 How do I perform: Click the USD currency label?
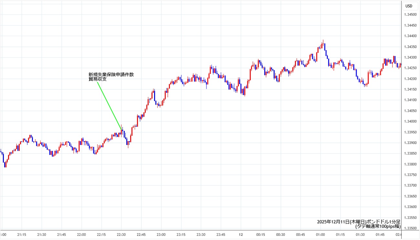pyautogui.click(x=409, y=6)
